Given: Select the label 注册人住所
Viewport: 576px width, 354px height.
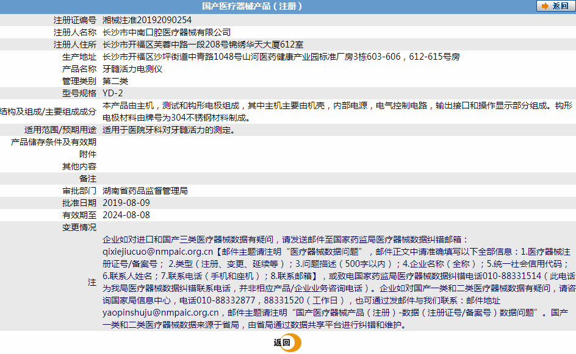Looking at the screenshot, I should point(75,44).
